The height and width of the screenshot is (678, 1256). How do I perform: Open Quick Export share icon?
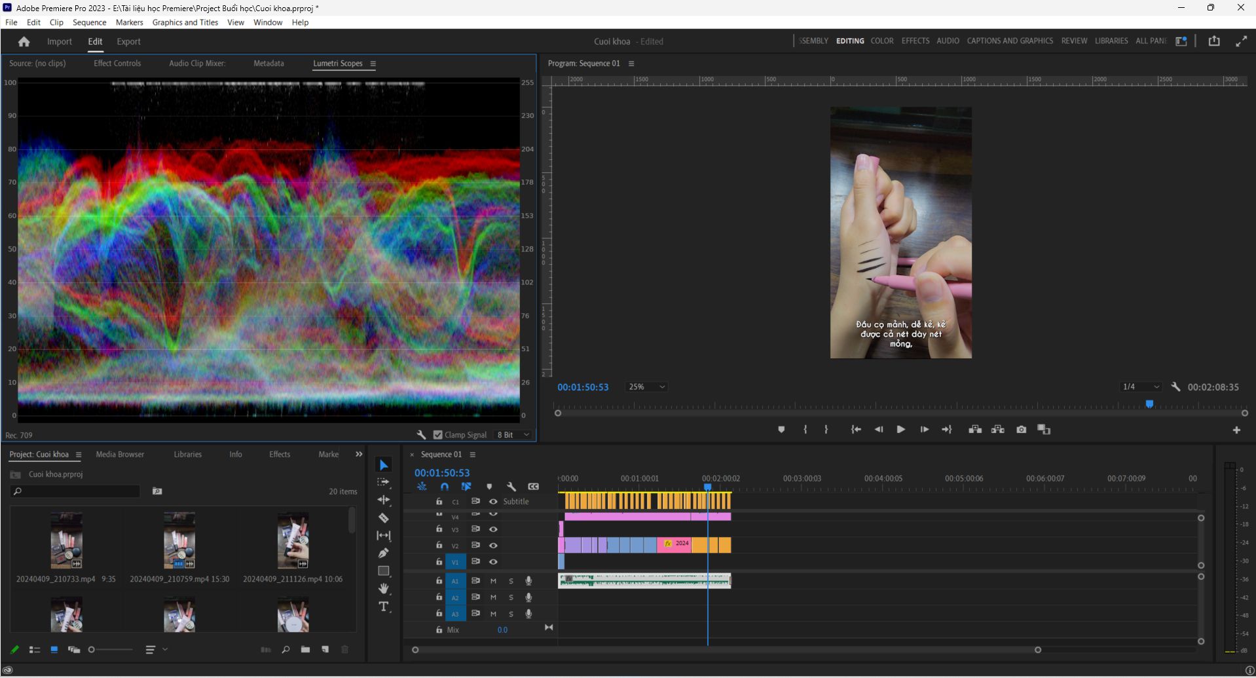(1214, 41)
